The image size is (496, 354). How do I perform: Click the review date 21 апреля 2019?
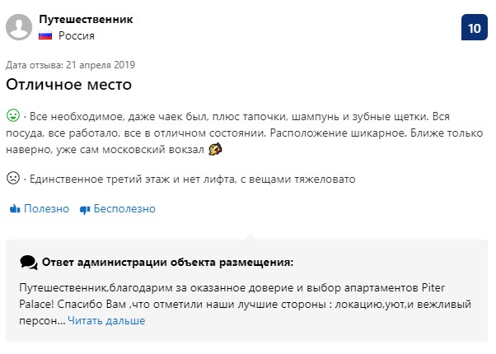coord(101,65)
